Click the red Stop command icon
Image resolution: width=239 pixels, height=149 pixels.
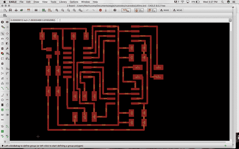click(100, 10)
